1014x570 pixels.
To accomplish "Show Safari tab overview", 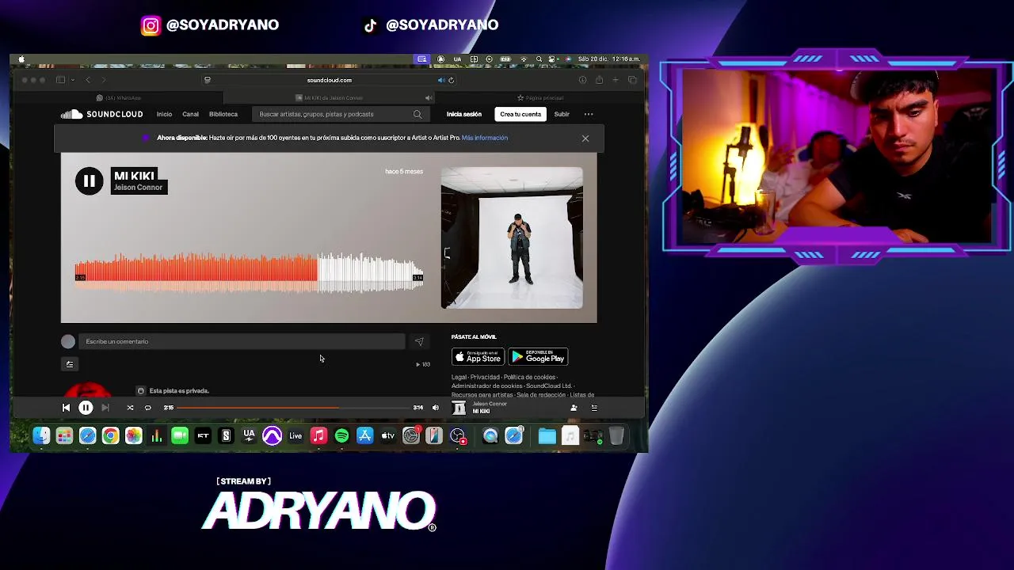I will (x=632, y=80).
